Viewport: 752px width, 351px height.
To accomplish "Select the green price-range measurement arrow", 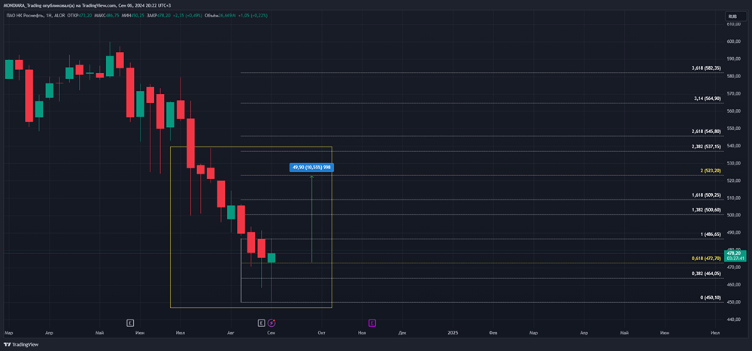I will (x=312, y=219).
